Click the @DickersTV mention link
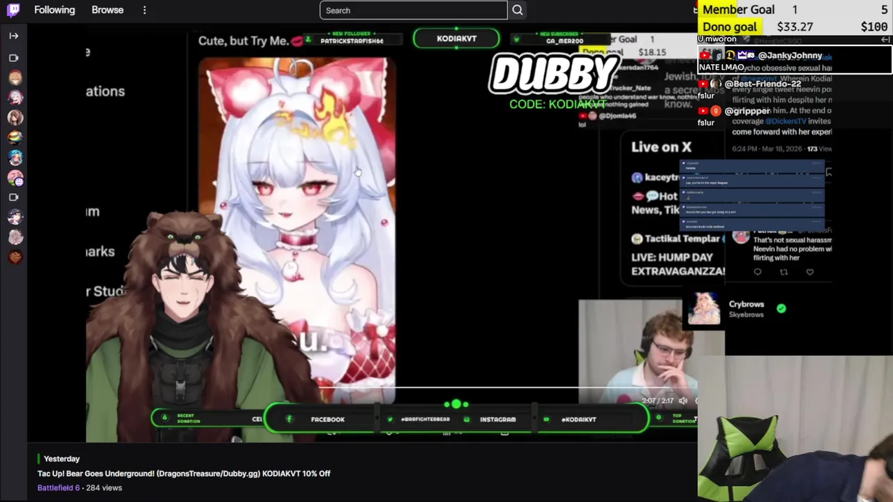The width and height of the screenshot is (893, 502). 785,121
